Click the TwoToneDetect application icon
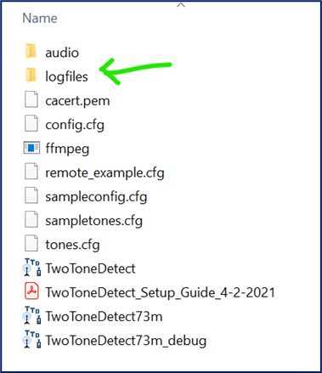This screenshot has height=373, width=322. pos(31,268)
